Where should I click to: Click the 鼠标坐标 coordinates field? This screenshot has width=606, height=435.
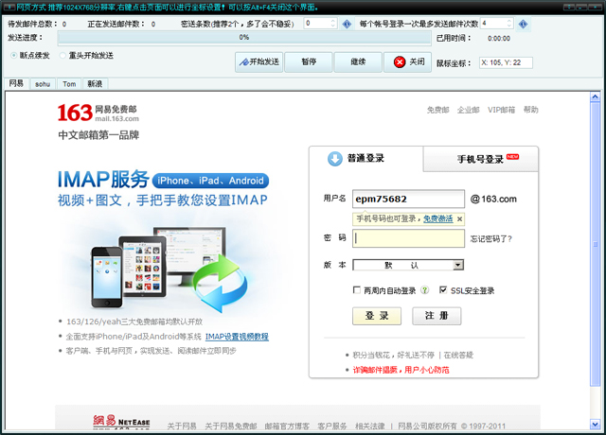tap(506, 62)
